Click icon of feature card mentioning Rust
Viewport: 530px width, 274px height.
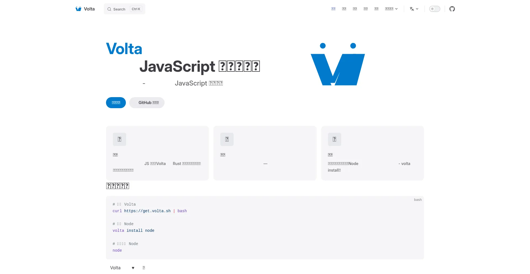tap(120, 139)
